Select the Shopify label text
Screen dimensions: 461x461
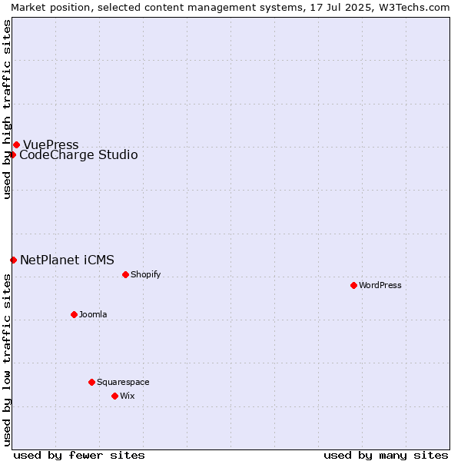(x=145, y=274)
